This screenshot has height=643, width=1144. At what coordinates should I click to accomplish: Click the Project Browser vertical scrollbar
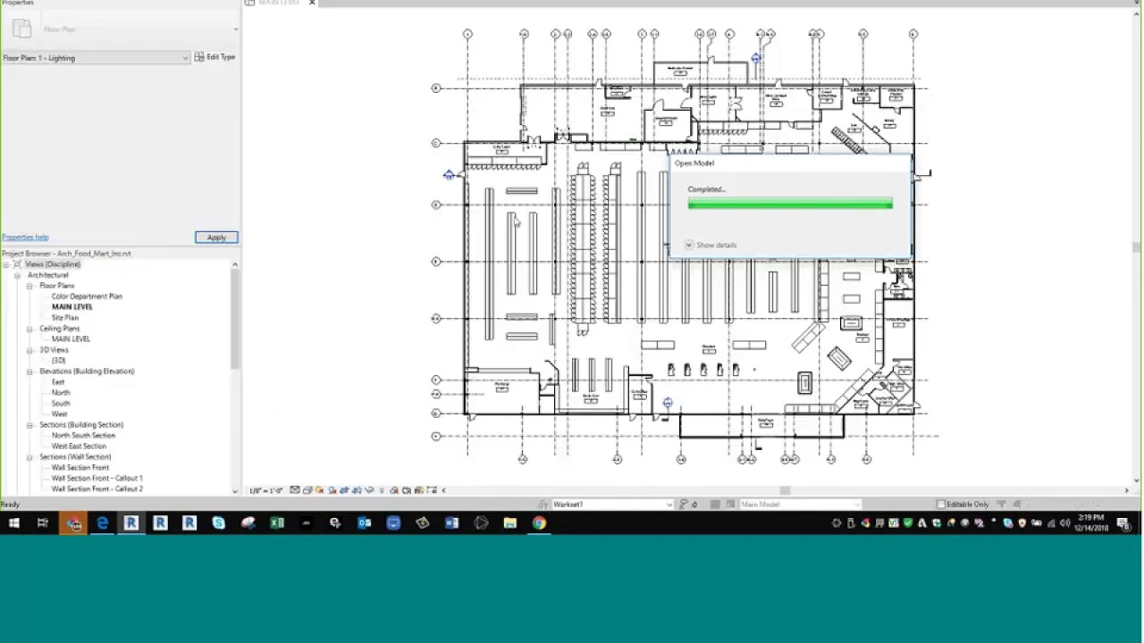pyautogui.click(x=235, y=319)
